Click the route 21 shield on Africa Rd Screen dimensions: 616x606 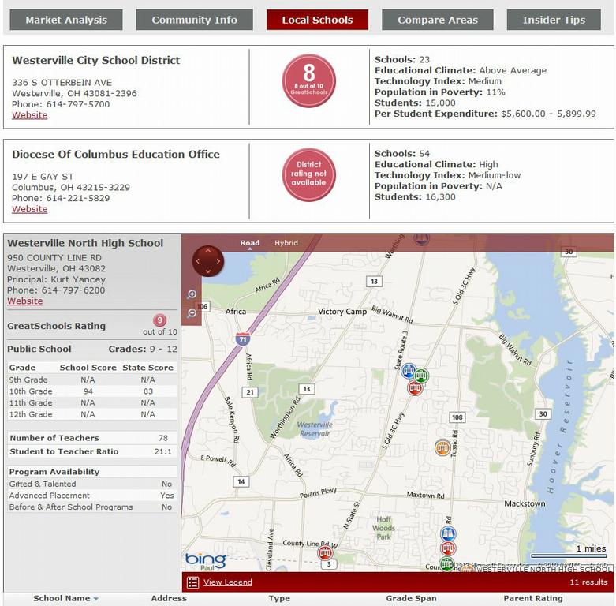pos(250,392)
